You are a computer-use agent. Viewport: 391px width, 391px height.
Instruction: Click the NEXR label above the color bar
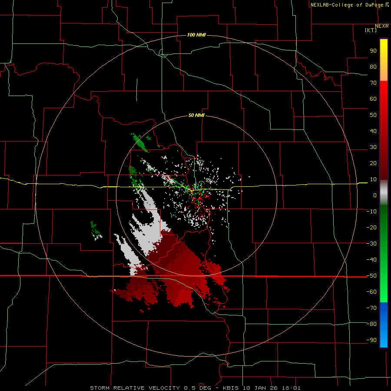coord(381,26)
